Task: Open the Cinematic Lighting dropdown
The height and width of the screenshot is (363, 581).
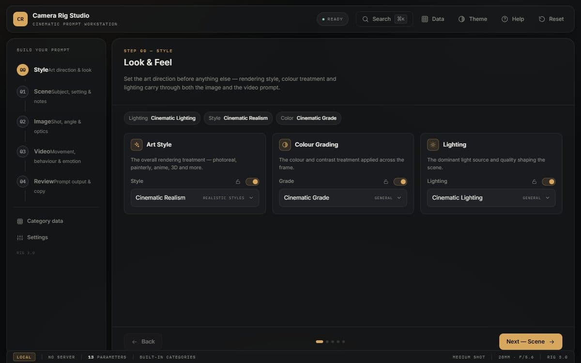Action: click(491, 197)
